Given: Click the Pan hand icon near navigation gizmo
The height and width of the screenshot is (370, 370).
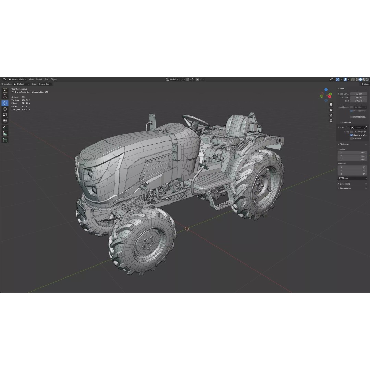Looking at the screenshot, I should [331, 110].
